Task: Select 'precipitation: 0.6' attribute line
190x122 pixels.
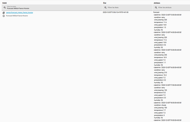Action: 160,45
